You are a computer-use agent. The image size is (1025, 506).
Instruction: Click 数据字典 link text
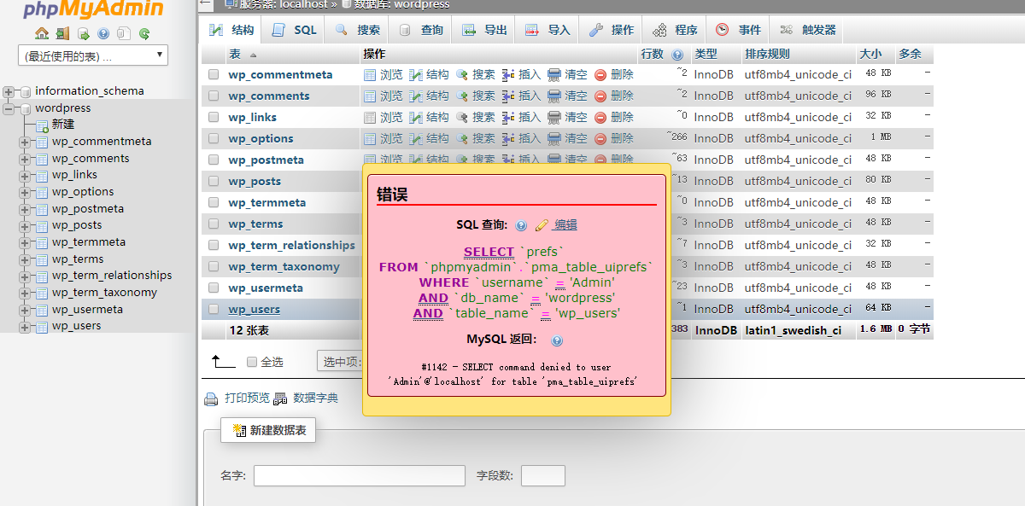tap(315, 398)
